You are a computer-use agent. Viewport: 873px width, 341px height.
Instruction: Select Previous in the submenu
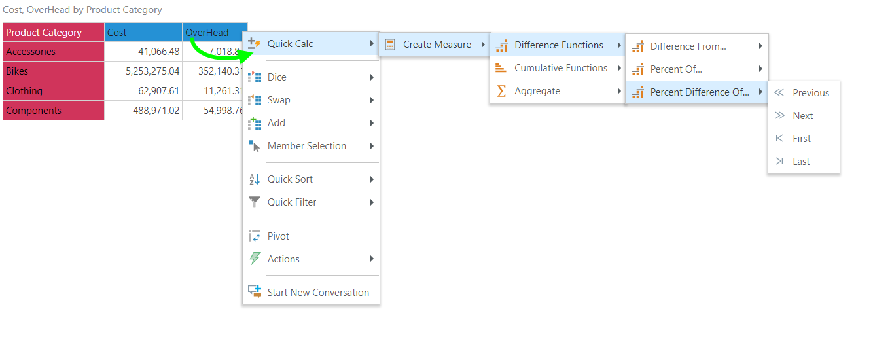[810, 93]
